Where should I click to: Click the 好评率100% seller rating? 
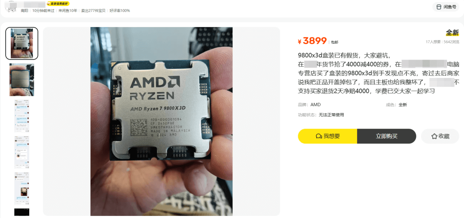point(119,11)
